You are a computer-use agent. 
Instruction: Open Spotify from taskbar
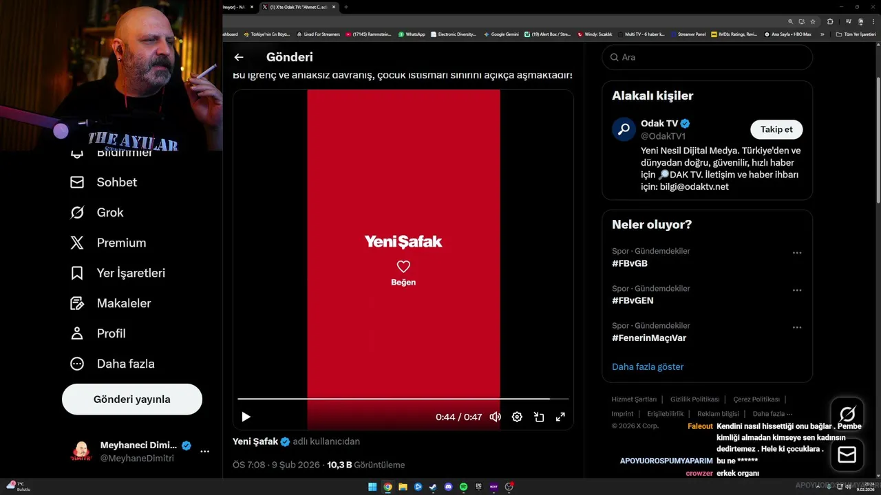point(463,487)
